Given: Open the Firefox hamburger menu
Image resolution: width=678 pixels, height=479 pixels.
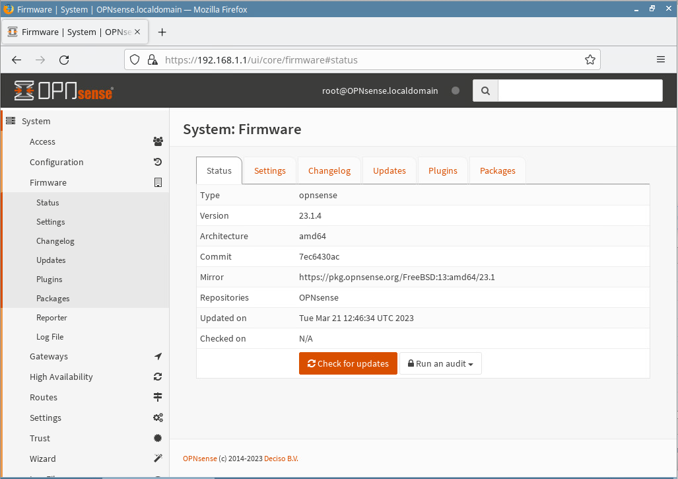Looking at the screenshot, I should (660, 59).
